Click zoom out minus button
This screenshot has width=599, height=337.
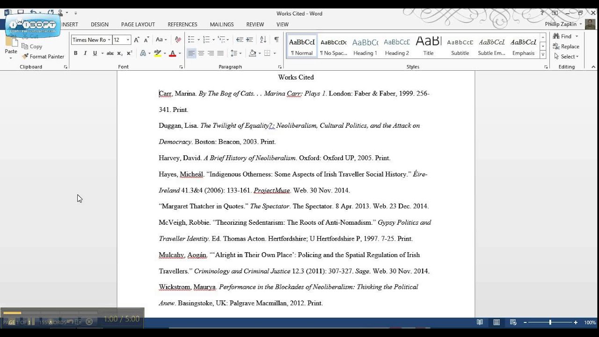pyautogui.click(x=525, y=322)
